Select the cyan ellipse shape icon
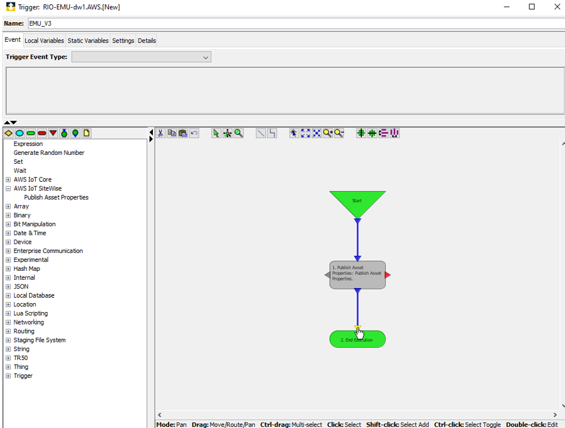Viewport: 565px width, 428px height. [20, 133]
